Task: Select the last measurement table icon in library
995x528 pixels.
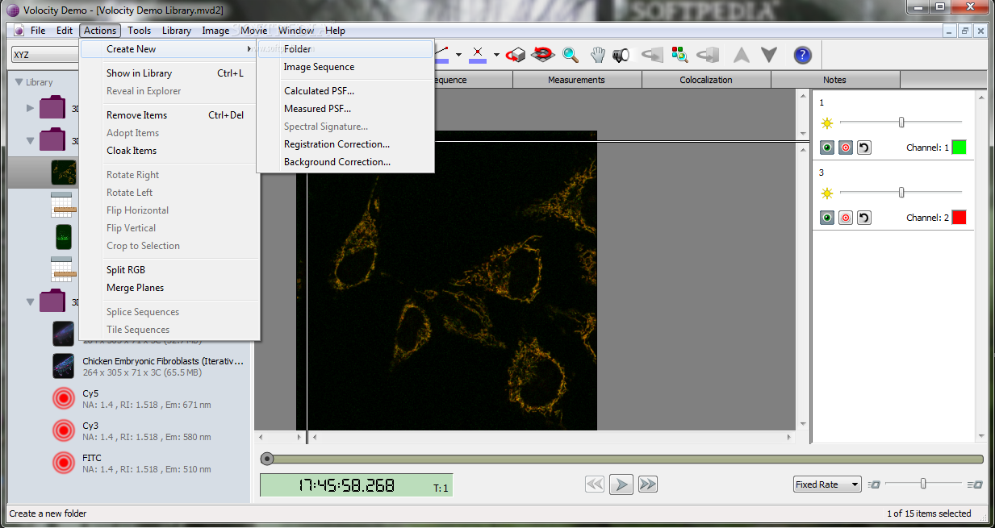Action: (x=63, y=269)
